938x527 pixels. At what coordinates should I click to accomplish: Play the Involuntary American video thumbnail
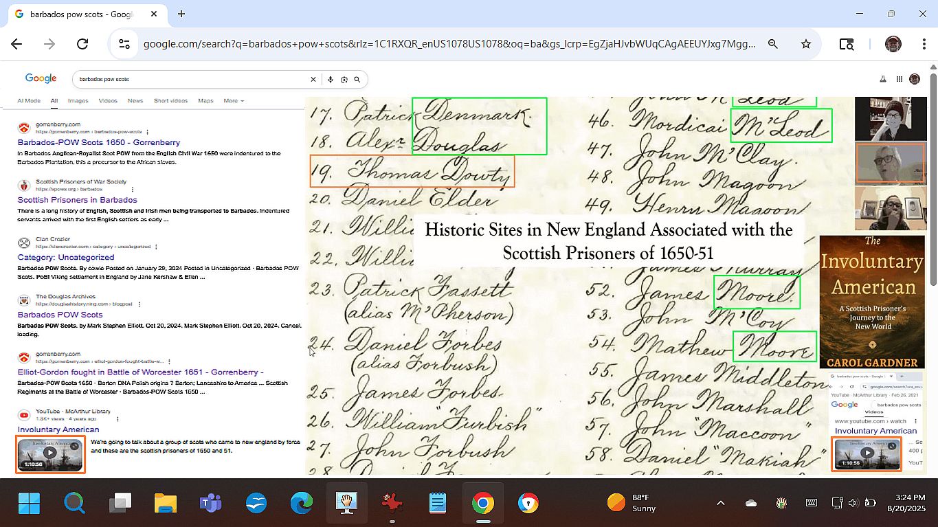50,453
